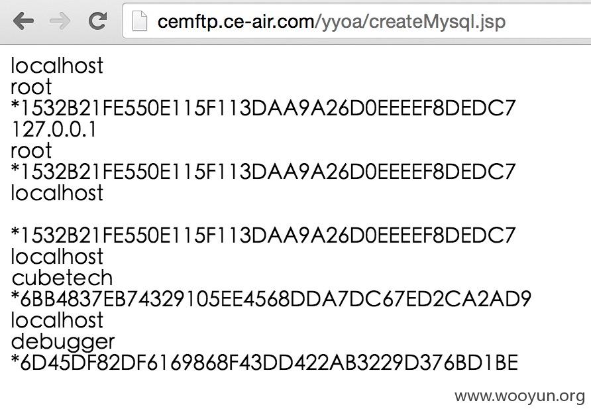
Task: Click the /yyoa/createMysql.jsp path text
Action: pyautogui.click(x=409, y=23)
